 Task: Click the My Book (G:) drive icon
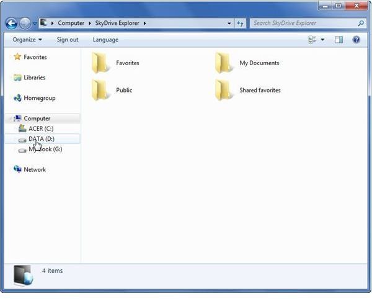pyautogui.click(x=22, y=150)
